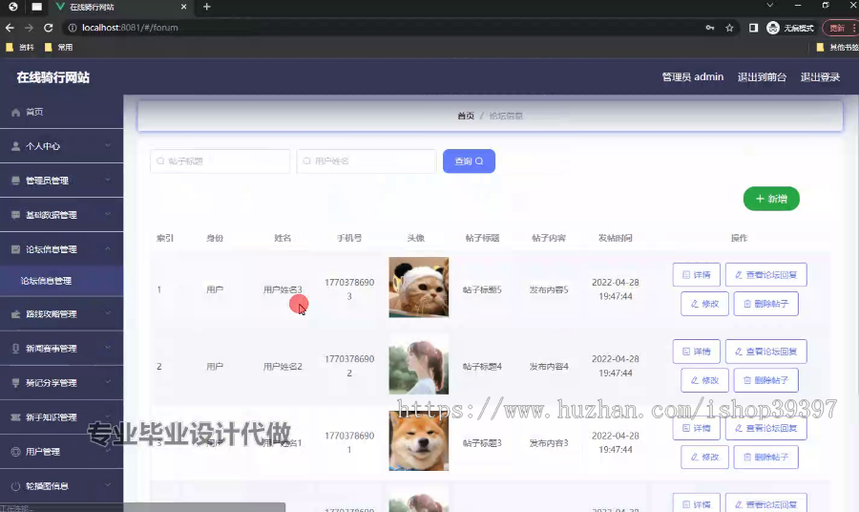This screenshot has width=859, height=512.
Task: Open 新手知识管理 sidebar menu
Action: coord(61,417)
